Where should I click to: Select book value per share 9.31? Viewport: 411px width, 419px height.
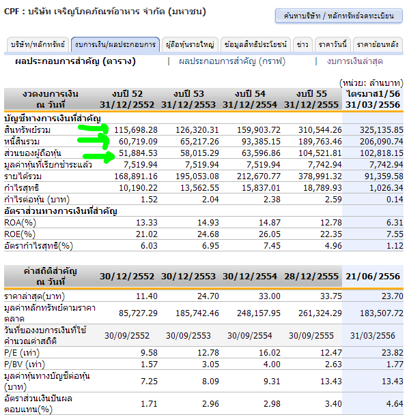(x=272, y=382)
